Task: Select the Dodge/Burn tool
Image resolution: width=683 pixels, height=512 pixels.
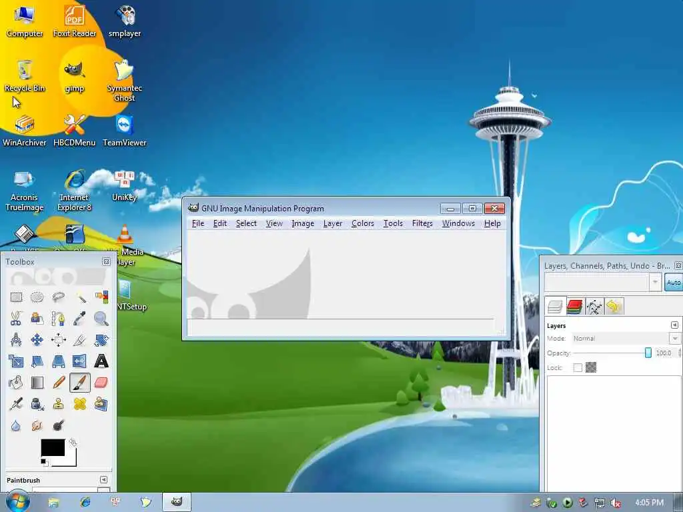Action: (x=59, y=425)
